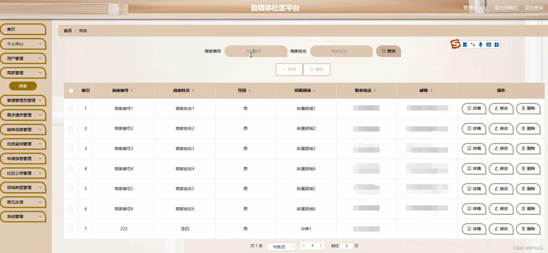
Task: Check the row 商家编号3 checkbox
Action: click(71, 149)
